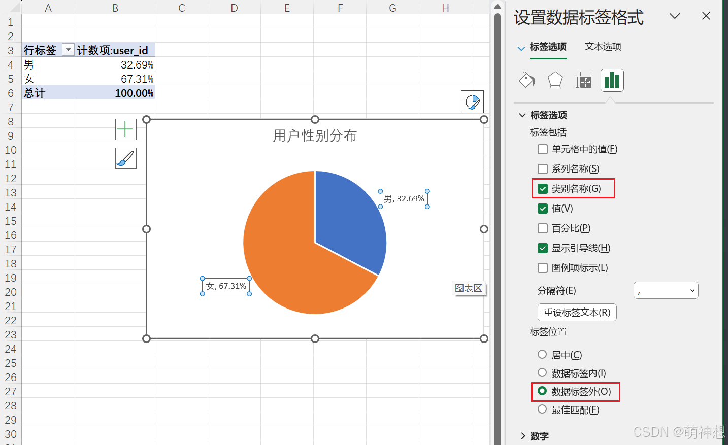728x445 pixels.
Task: Select the 最佳匹配 radio button
Action: (x=542, y=409)
